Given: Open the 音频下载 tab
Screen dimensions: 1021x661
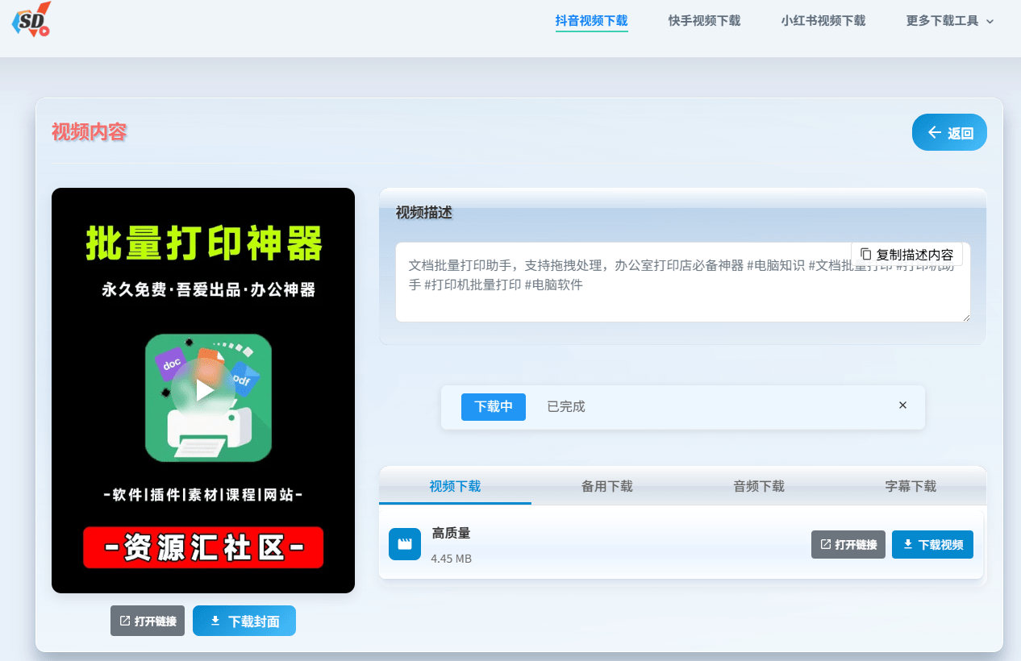Looking at the screenshot, I should click(758, 486).
